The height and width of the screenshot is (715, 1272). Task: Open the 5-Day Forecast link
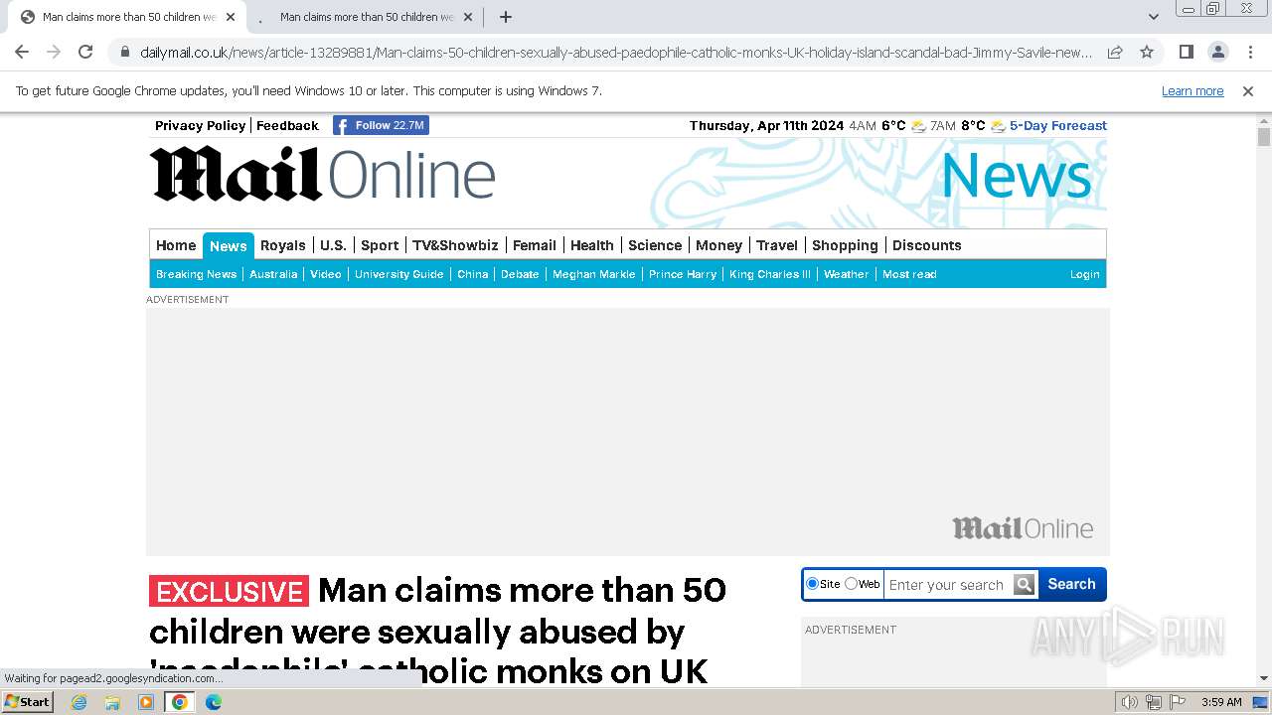1058,125
